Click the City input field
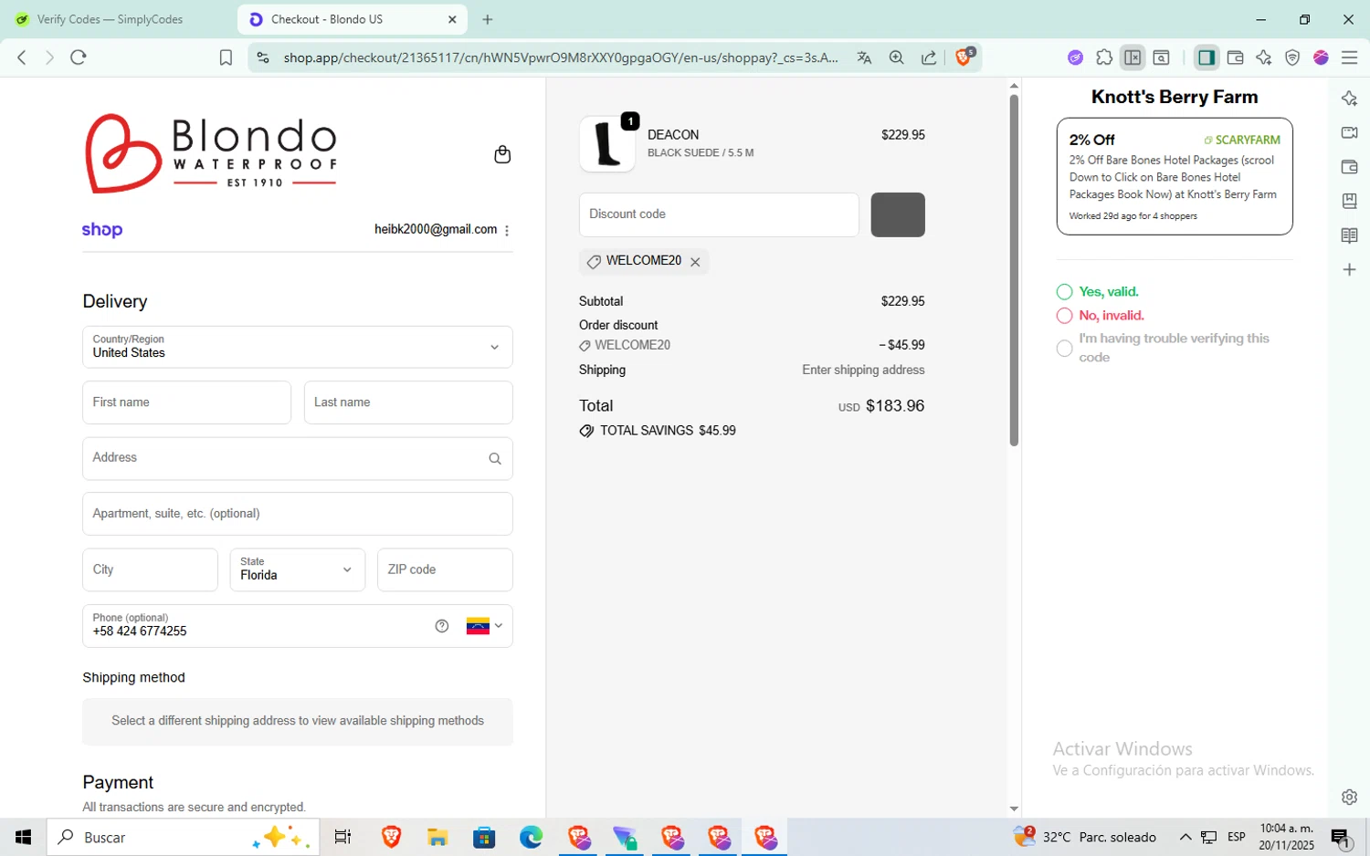 [x=151, y=569]
